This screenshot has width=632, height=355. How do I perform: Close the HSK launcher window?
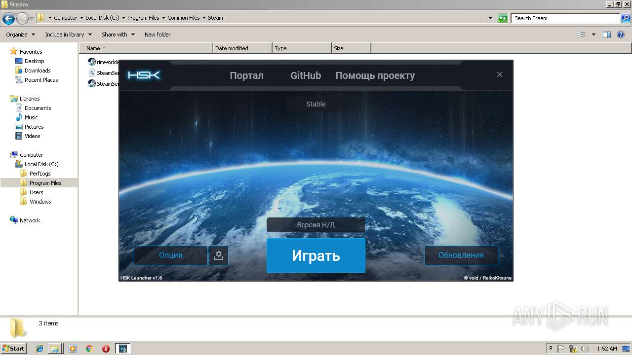click(500, 74)
